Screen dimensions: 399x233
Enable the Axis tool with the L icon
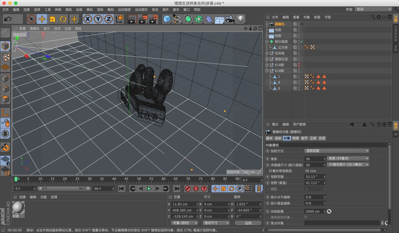(5, 113)
